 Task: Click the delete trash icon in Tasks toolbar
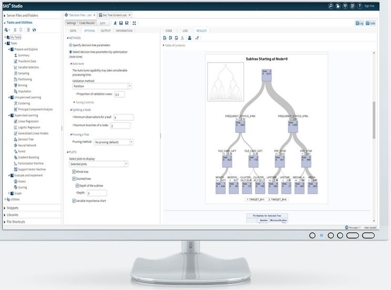coord(15,30)
